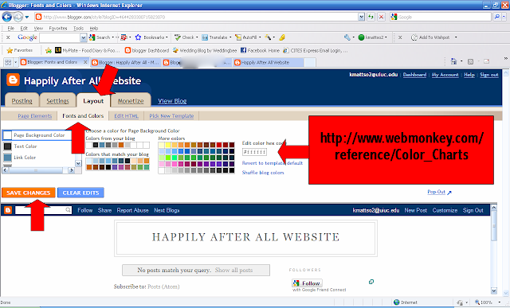Click the Refresh page icon
Viewport: 510px width, 308px height.
pos(371,17)
